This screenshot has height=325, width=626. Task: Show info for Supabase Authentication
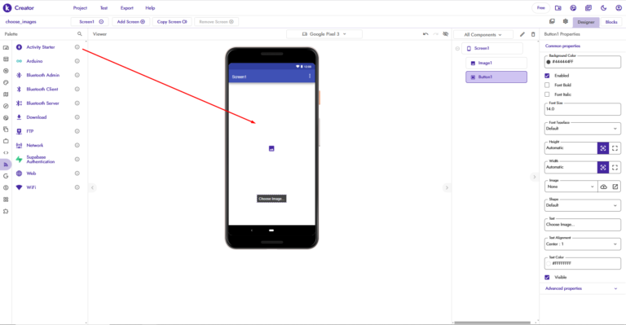77,159
